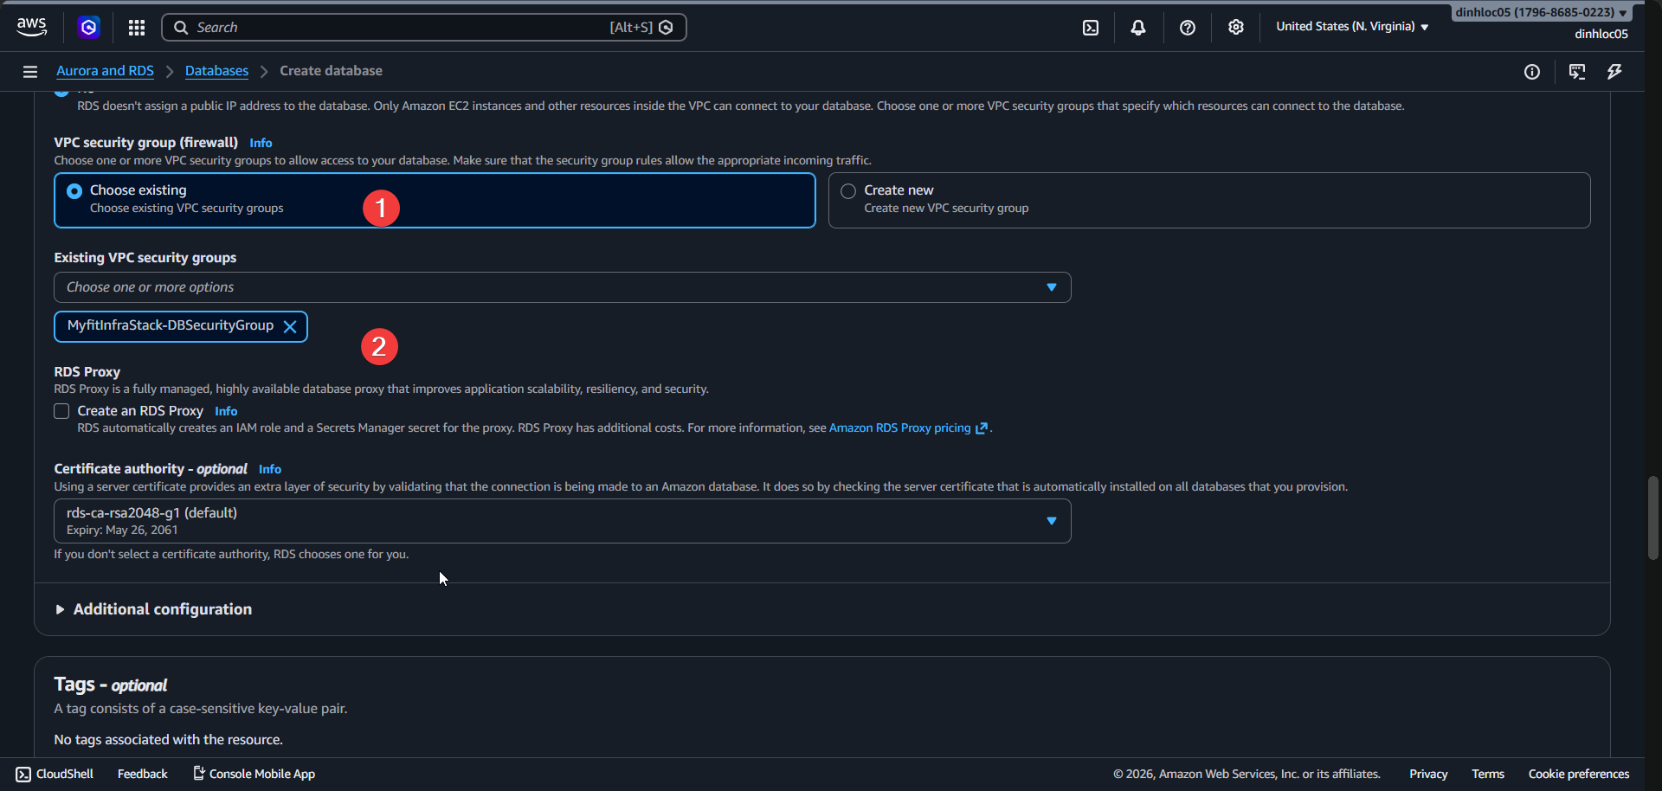Remove the MyfitInfraStack-DBSecurityGroup tag chip
This screenshot has width=1662, height=791.
[x=290, y=326]
